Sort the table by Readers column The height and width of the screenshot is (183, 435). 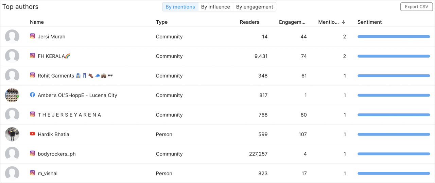coord(249,22)
